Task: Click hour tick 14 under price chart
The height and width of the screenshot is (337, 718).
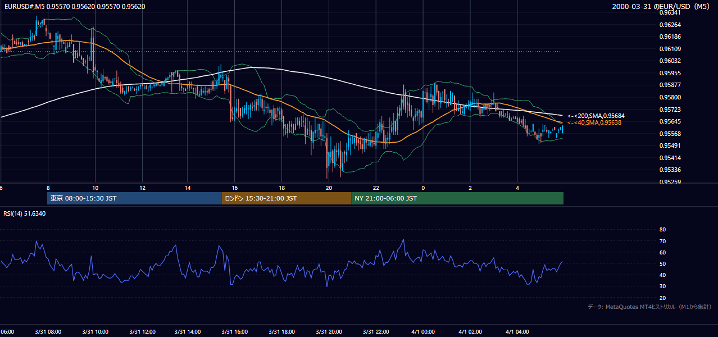Action: (x=188, y=188)
